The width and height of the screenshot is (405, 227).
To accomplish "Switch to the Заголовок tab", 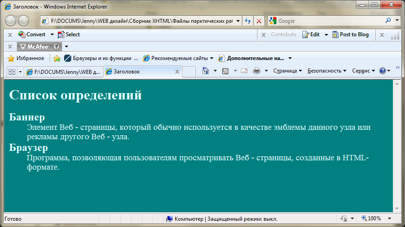I will coord(139,72).
